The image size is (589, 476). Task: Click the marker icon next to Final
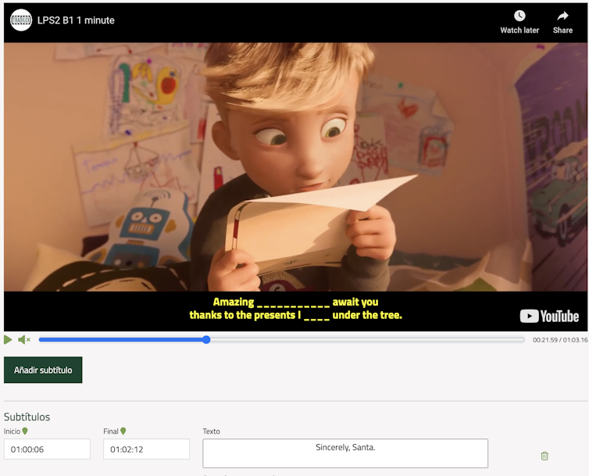click(x=123, y=431)
